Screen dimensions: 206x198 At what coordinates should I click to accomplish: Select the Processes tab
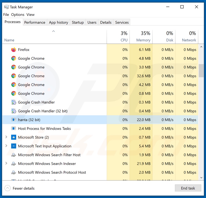click(x=13, y=22)
